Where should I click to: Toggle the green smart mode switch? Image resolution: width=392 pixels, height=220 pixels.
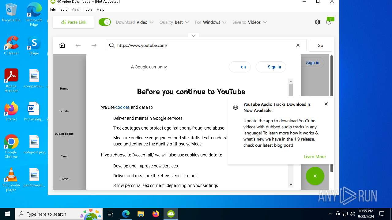[105, 22]
